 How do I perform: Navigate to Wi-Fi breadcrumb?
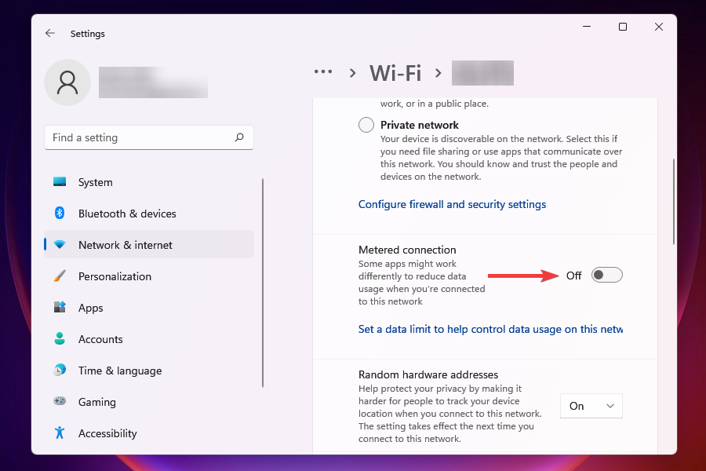click(x=395, y=73)
